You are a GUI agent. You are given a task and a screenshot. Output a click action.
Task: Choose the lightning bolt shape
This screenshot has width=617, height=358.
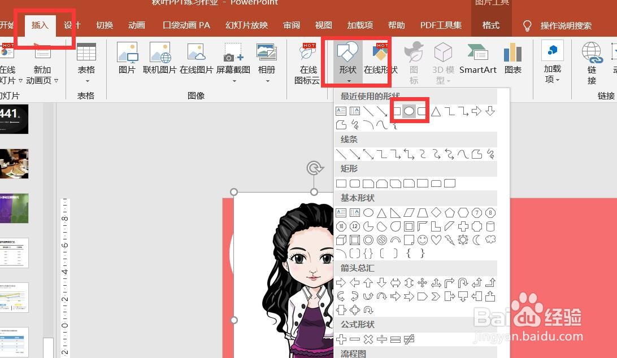click(x=449, y=240)
